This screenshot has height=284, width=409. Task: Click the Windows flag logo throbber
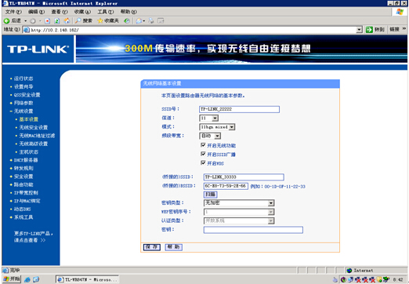coord(400,12)
